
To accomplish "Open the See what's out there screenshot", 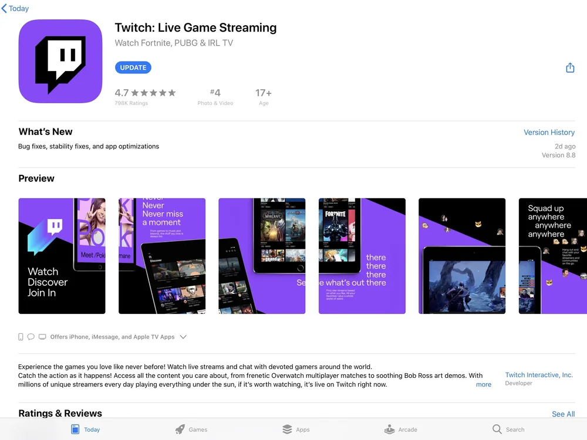I will point(362,256).
